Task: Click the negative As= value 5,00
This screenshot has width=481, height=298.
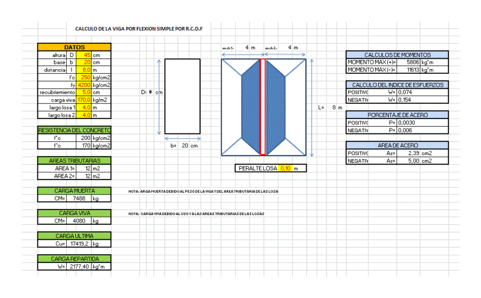Action: 408,160
